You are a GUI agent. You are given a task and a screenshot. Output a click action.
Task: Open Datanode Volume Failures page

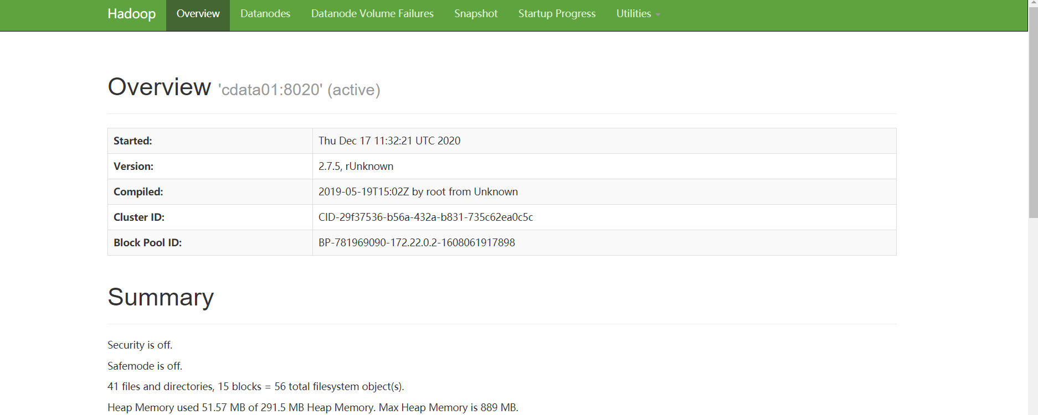pyautogui.click(x=372, y=15)
